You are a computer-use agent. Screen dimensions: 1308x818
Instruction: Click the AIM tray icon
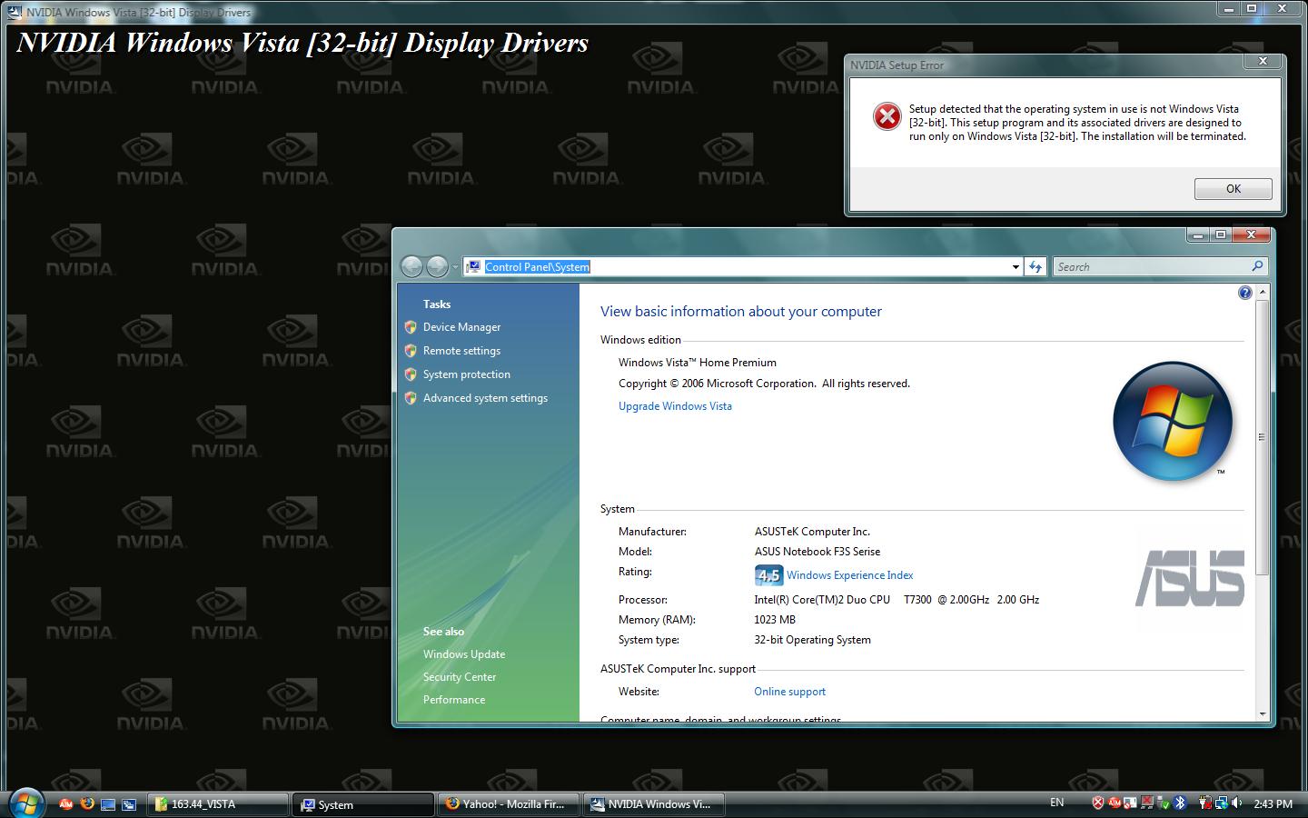click(1115, 803)
